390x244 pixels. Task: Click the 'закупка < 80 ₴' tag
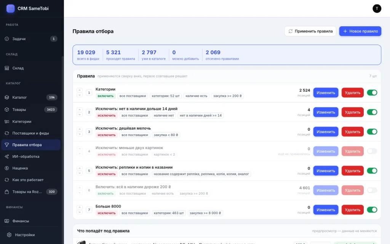click(166, 135)
